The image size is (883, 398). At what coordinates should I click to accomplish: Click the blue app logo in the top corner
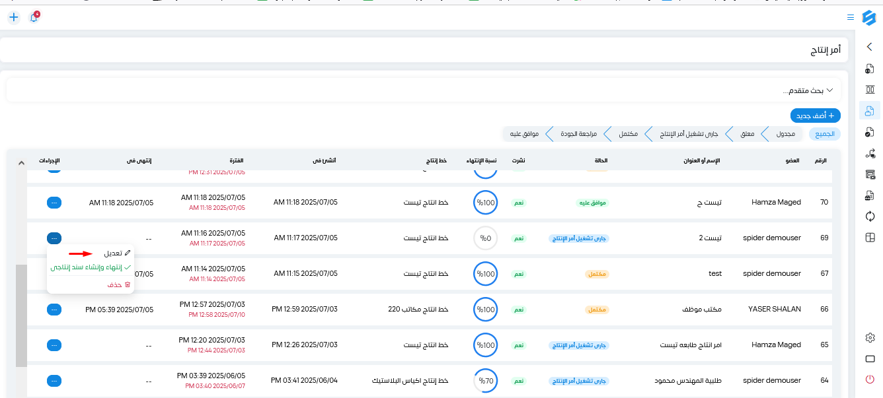coord(869,17)
